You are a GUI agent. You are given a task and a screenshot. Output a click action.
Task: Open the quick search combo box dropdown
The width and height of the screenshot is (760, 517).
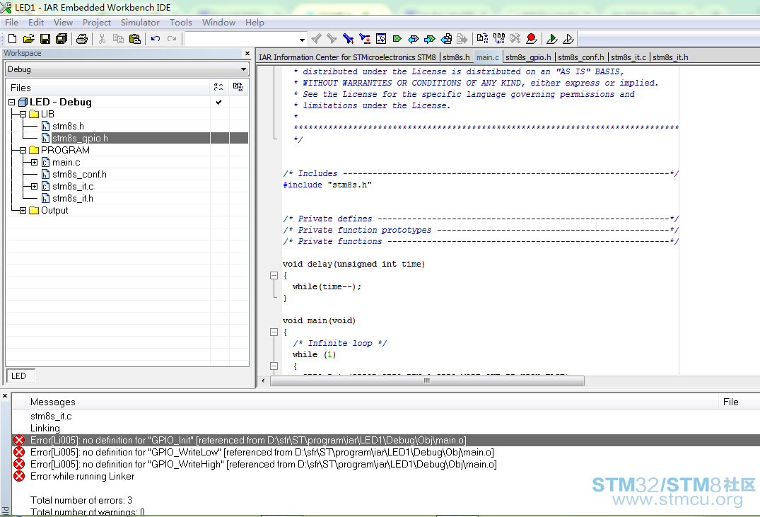pyautogui.click(x=301, y=40)
